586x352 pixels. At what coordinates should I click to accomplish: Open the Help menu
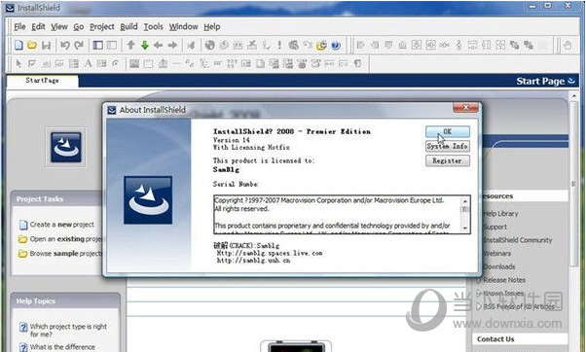pos(212,27)
